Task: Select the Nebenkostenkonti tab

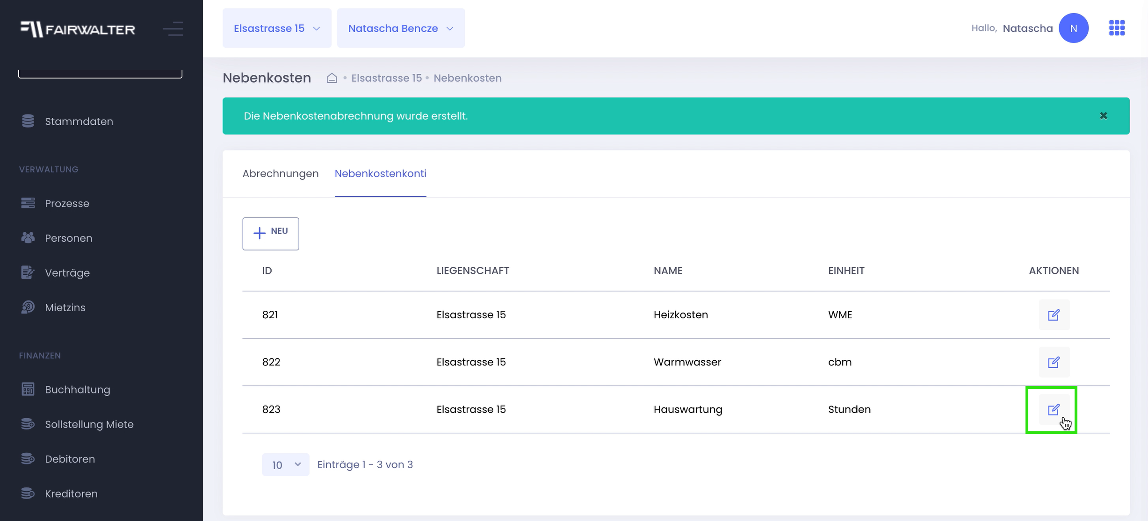Action: pos(380,173)
